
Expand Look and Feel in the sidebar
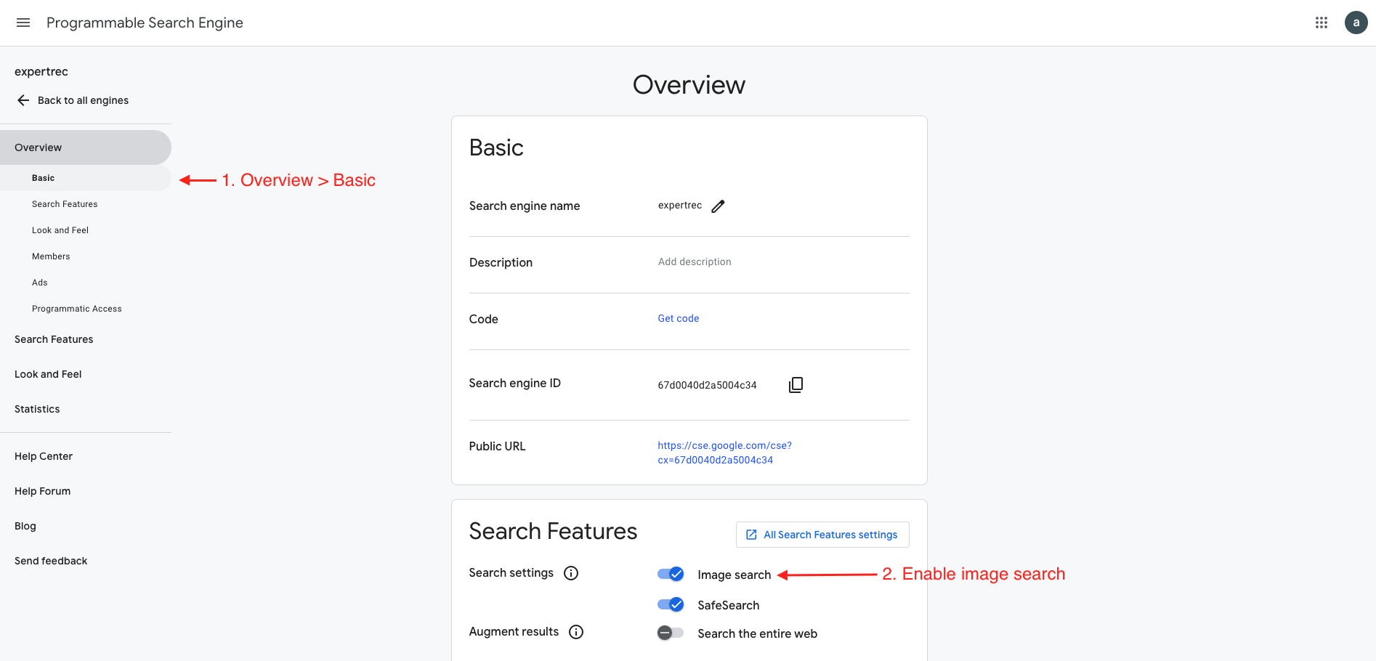(x=47, y=374)
